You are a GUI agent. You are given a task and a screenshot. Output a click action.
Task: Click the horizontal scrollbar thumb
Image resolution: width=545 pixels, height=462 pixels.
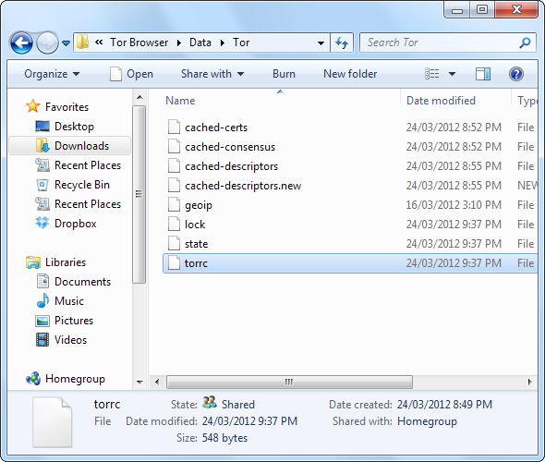click(x=289, y=382)
